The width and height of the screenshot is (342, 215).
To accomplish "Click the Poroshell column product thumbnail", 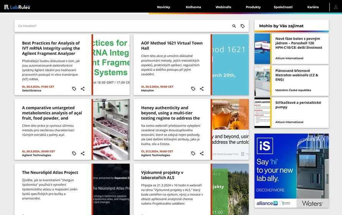I will pyautogui.click(x=262, y=49).
